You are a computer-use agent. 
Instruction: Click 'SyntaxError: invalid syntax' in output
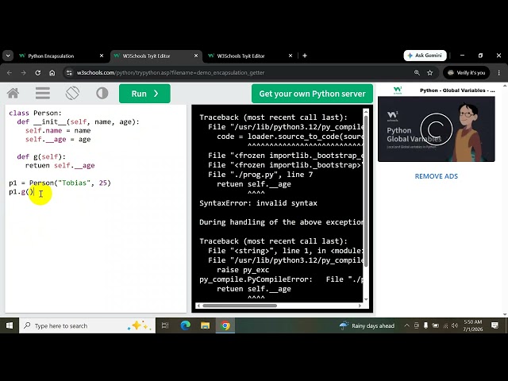(258, 203)
